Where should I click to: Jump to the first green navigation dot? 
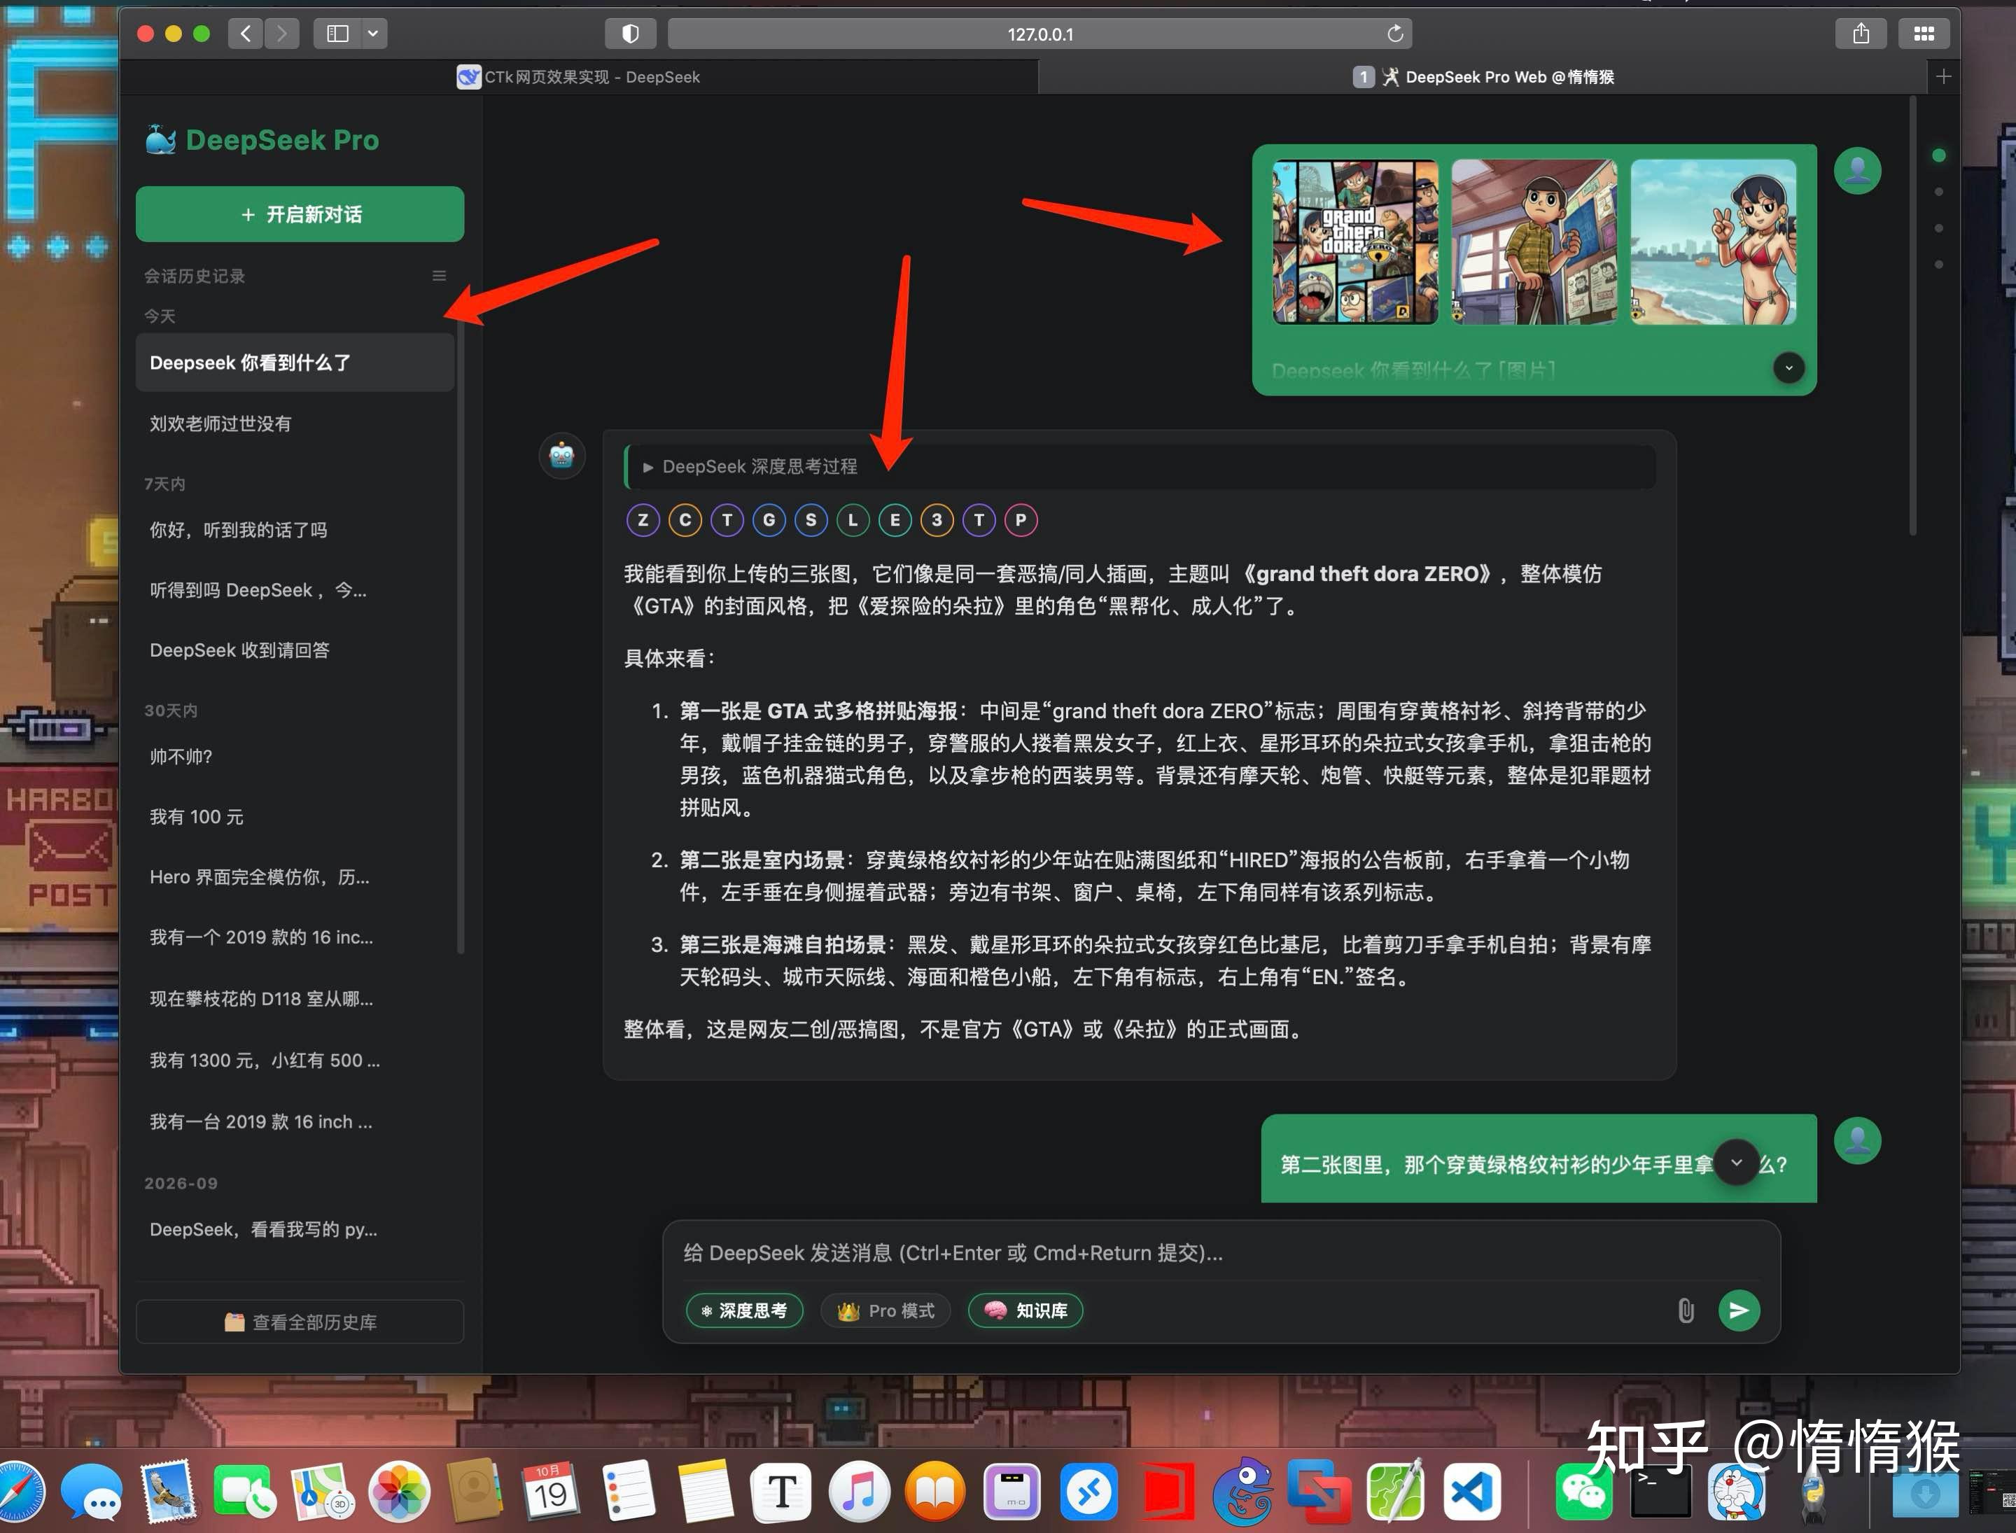[1938, 155]
